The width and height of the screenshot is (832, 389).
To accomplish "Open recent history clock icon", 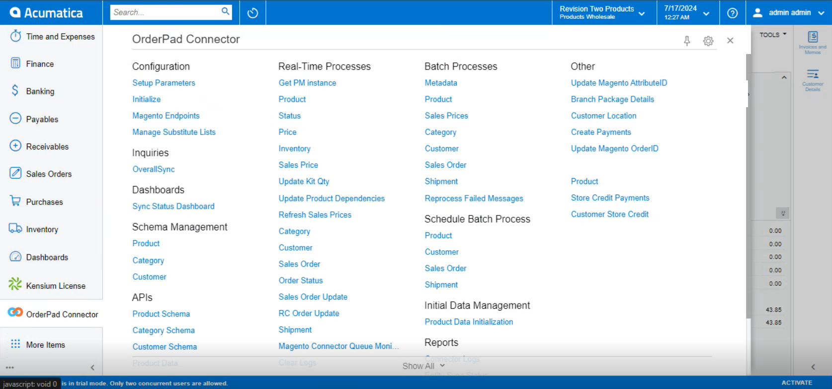I will (x=252, y=13).
